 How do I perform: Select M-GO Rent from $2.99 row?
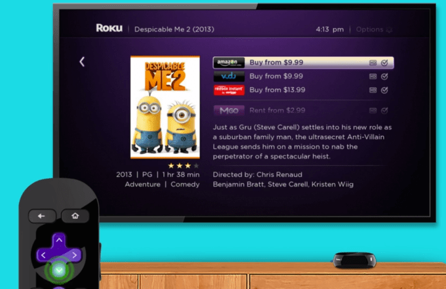(x=303, y=111)
